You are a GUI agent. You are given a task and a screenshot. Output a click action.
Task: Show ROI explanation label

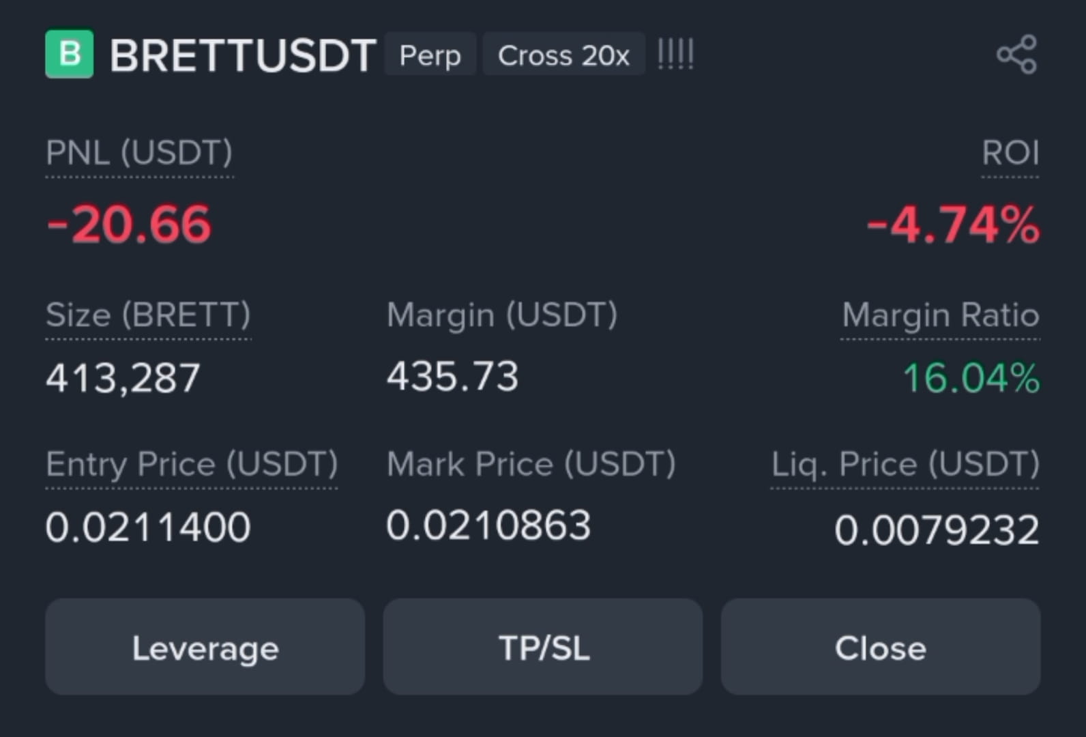click(x=1010, y=153)
